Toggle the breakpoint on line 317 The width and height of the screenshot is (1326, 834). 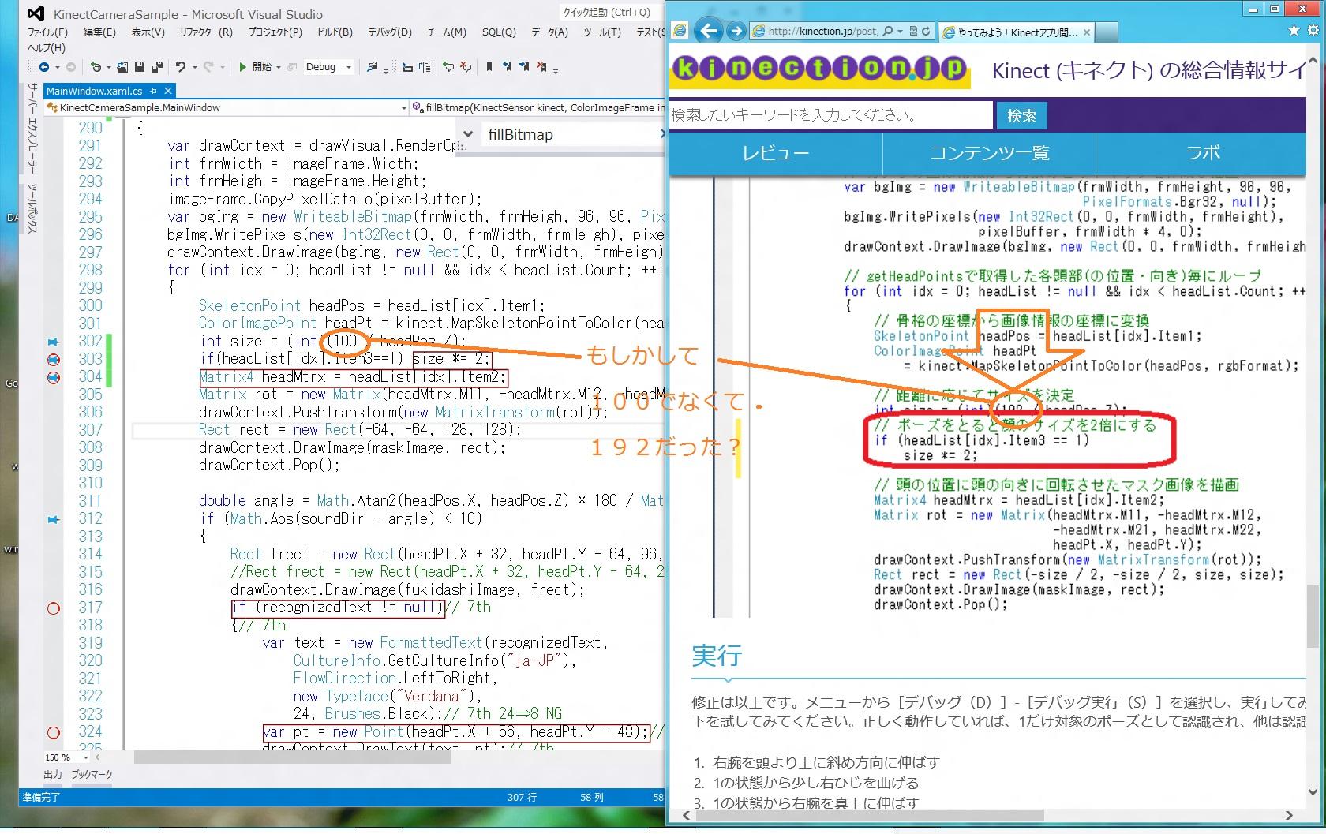tap(54, 608)
